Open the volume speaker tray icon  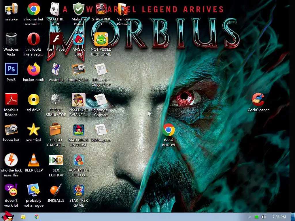point(264,217)
